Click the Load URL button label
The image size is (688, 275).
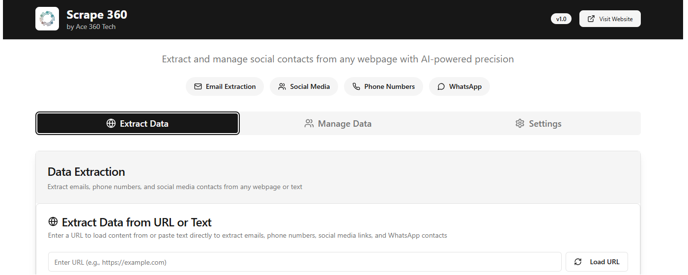point(604,262)
